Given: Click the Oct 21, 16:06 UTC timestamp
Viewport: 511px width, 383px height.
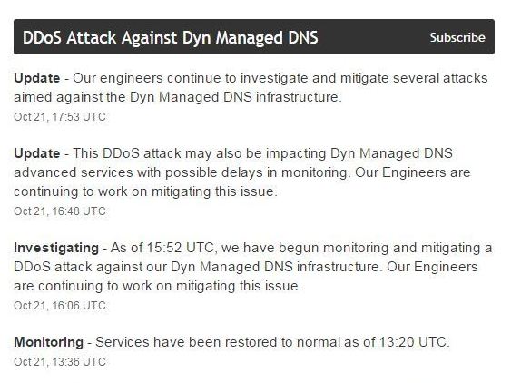Looking at the screenshot, I should coord(60,306).
